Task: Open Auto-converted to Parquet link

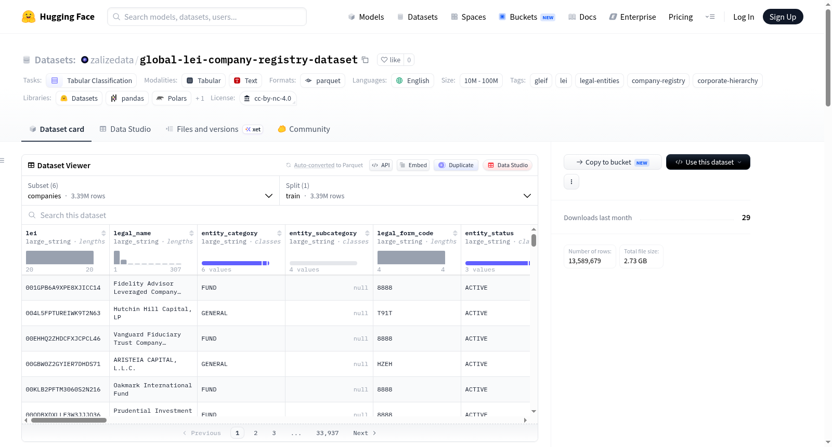Action: point(328,165)
